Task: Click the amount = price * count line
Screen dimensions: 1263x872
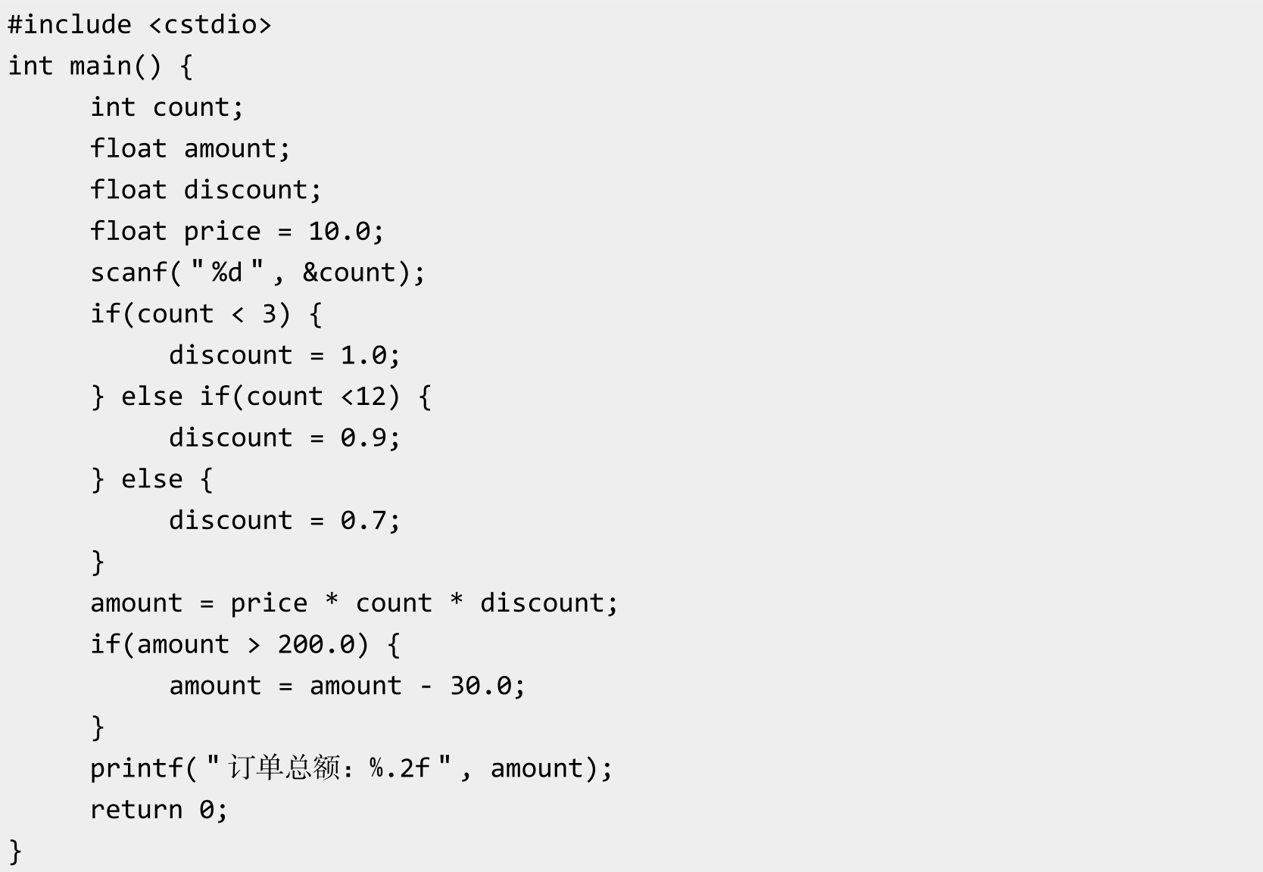Action: 354,603
